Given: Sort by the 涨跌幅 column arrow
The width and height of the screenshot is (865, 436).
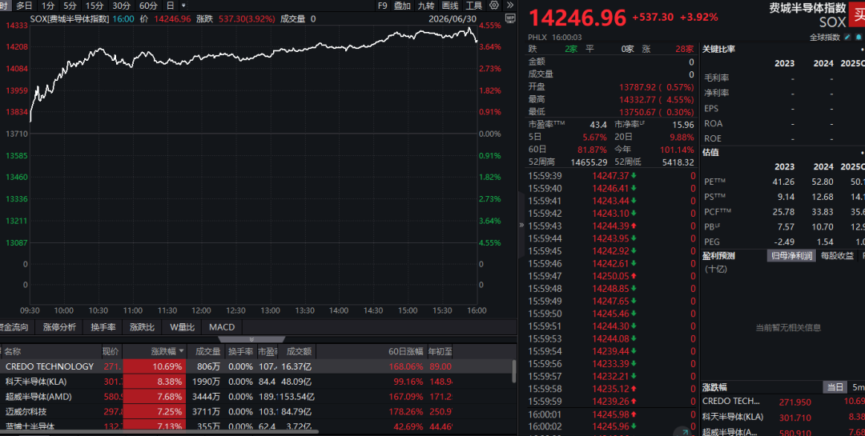Looking at the screenshot, I should pos(182,351).
